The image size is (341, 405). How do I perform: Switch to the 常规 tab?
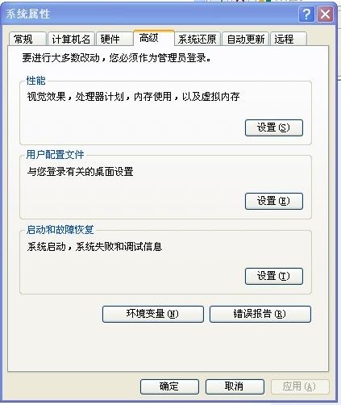pos(27,40)
